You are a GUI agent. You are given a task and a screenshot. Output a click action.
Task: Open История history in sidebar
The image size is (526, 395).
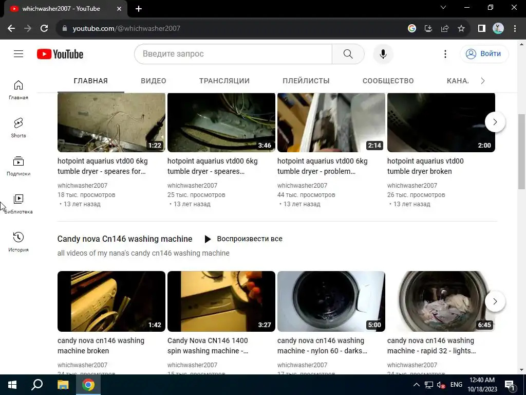pos(18,242)
